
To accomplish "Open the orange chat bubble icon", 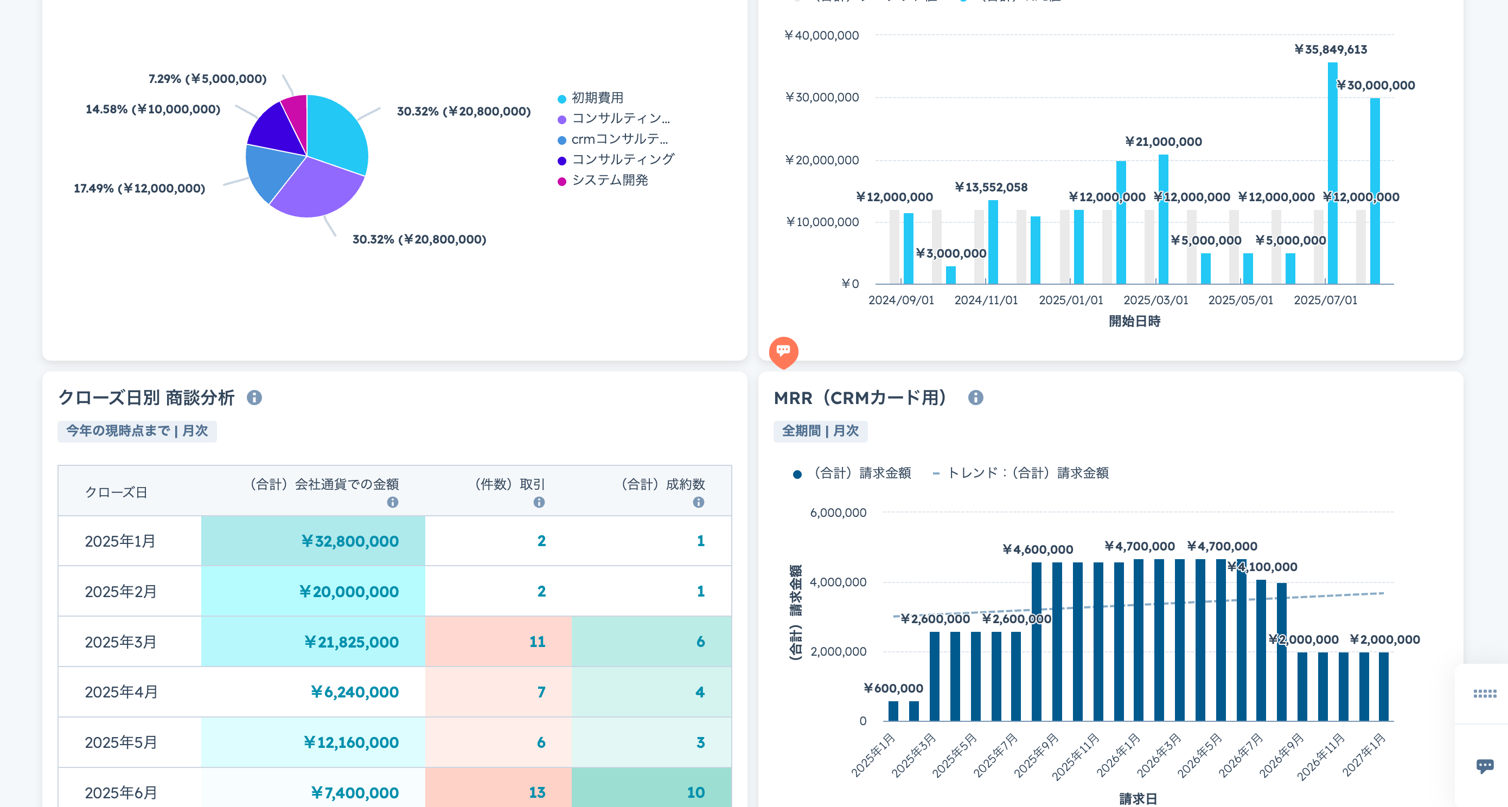I will [783, 351].
